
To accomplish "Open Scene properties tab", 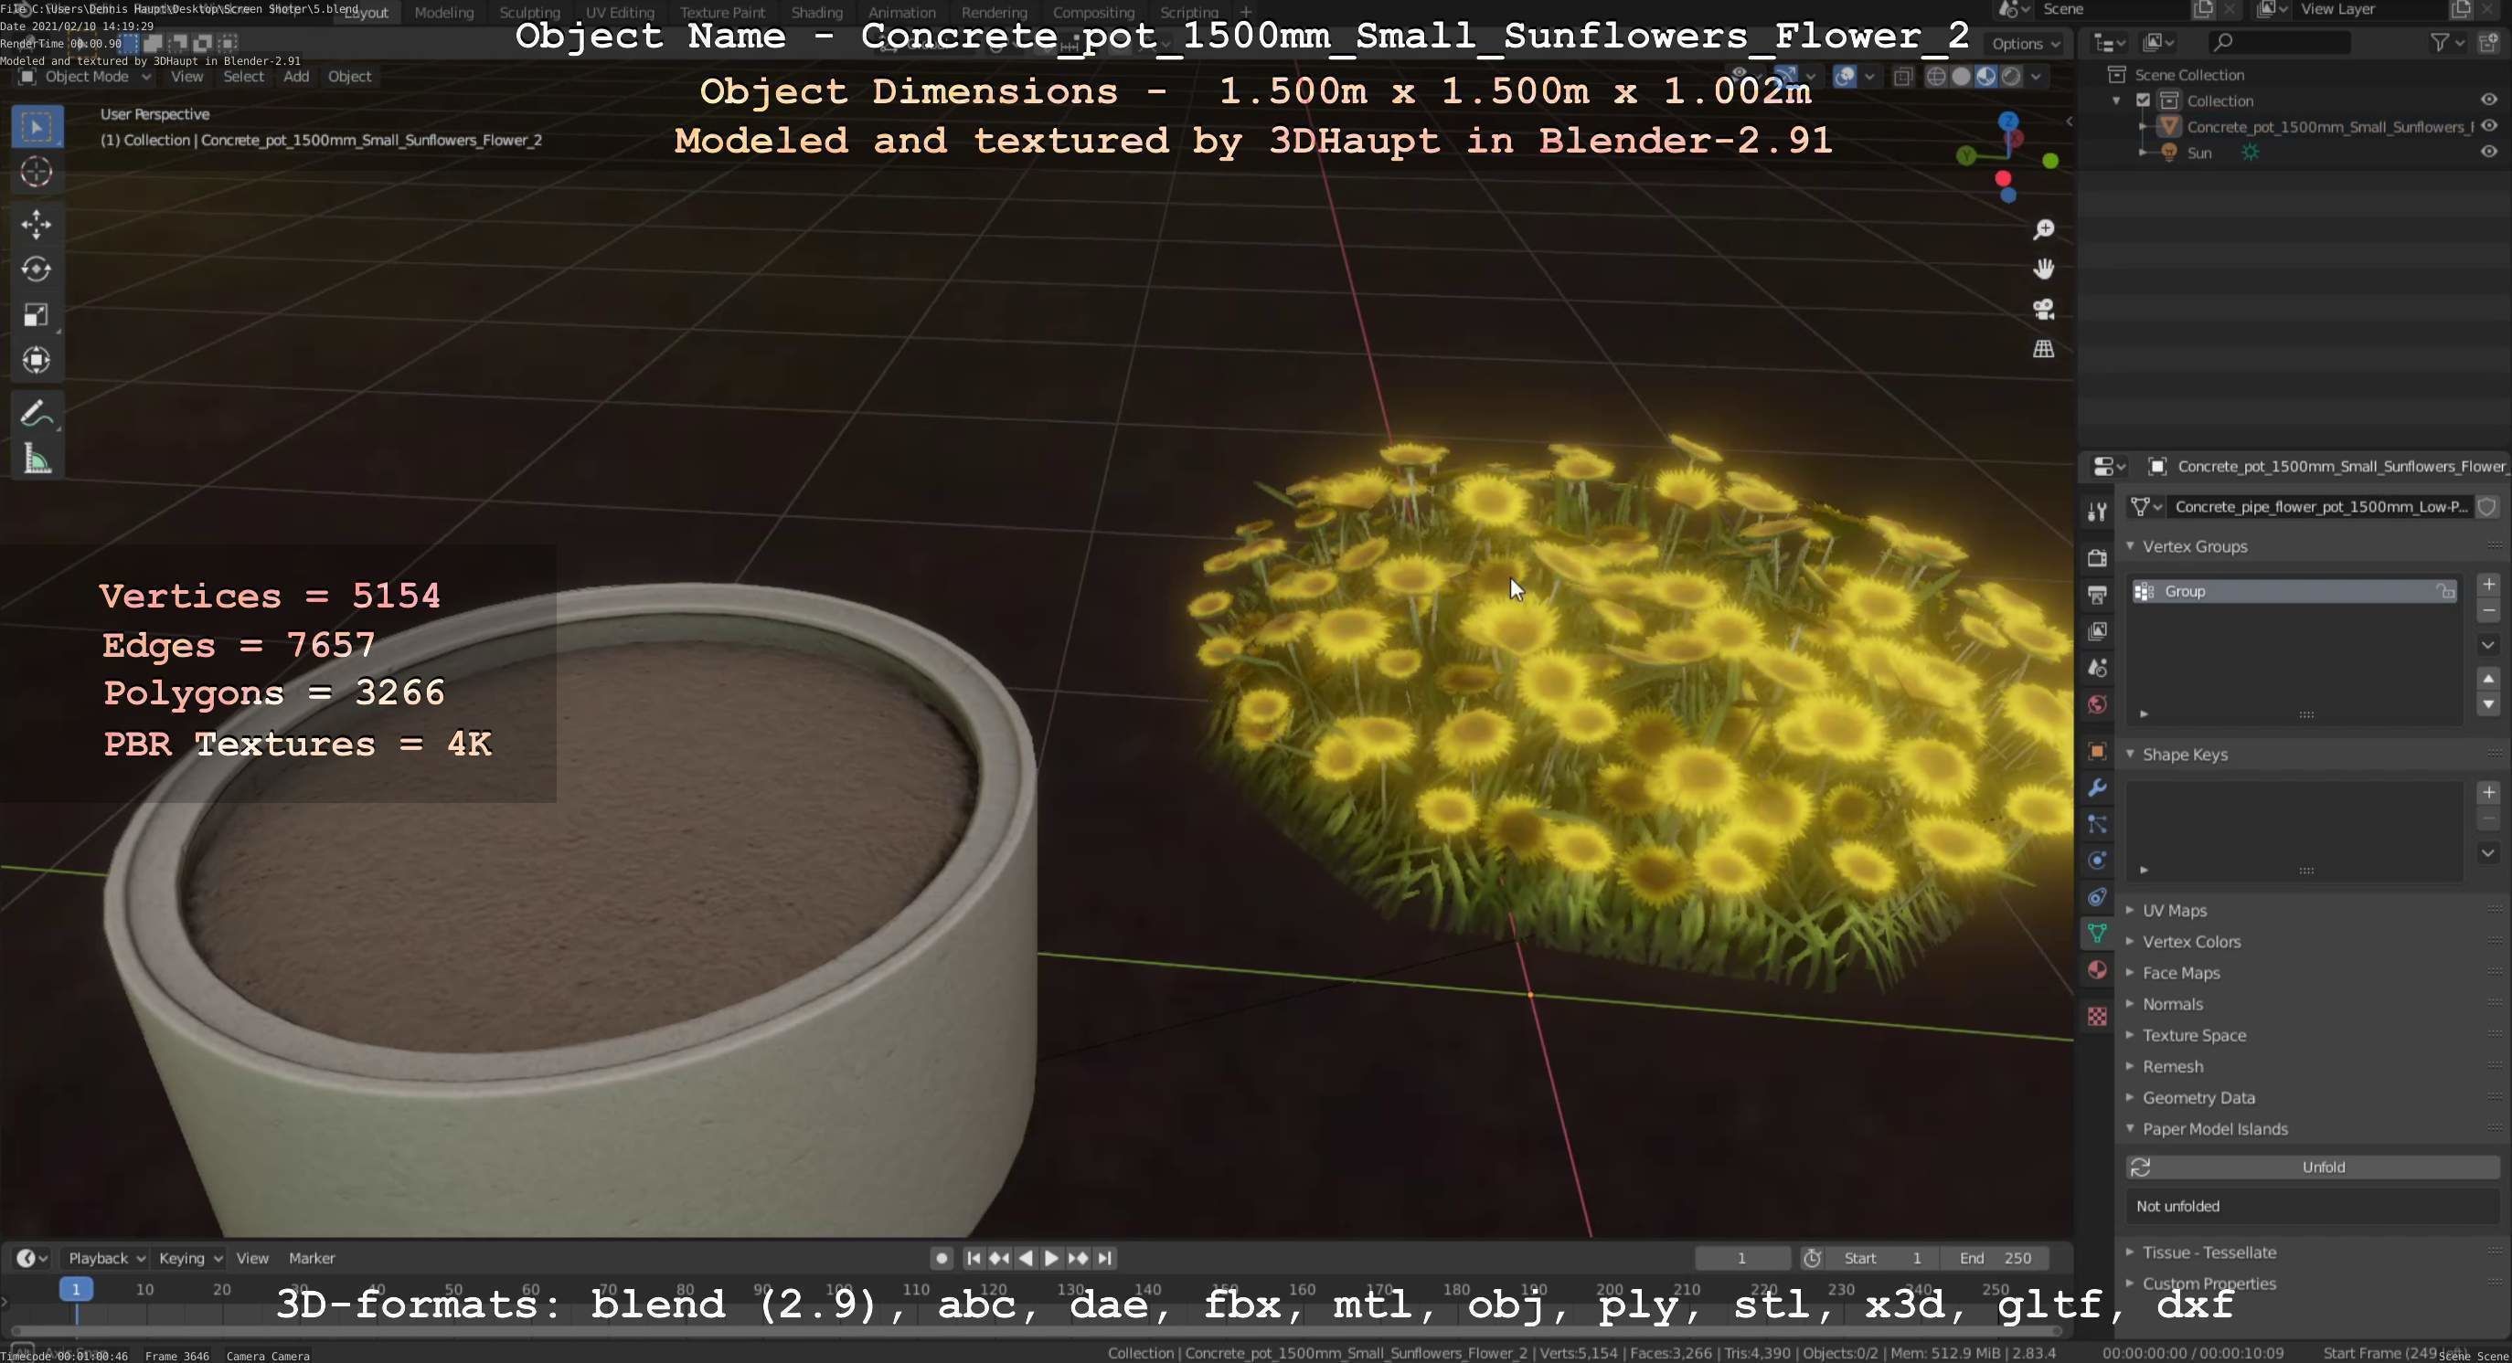I will [x=2097, y=669].
